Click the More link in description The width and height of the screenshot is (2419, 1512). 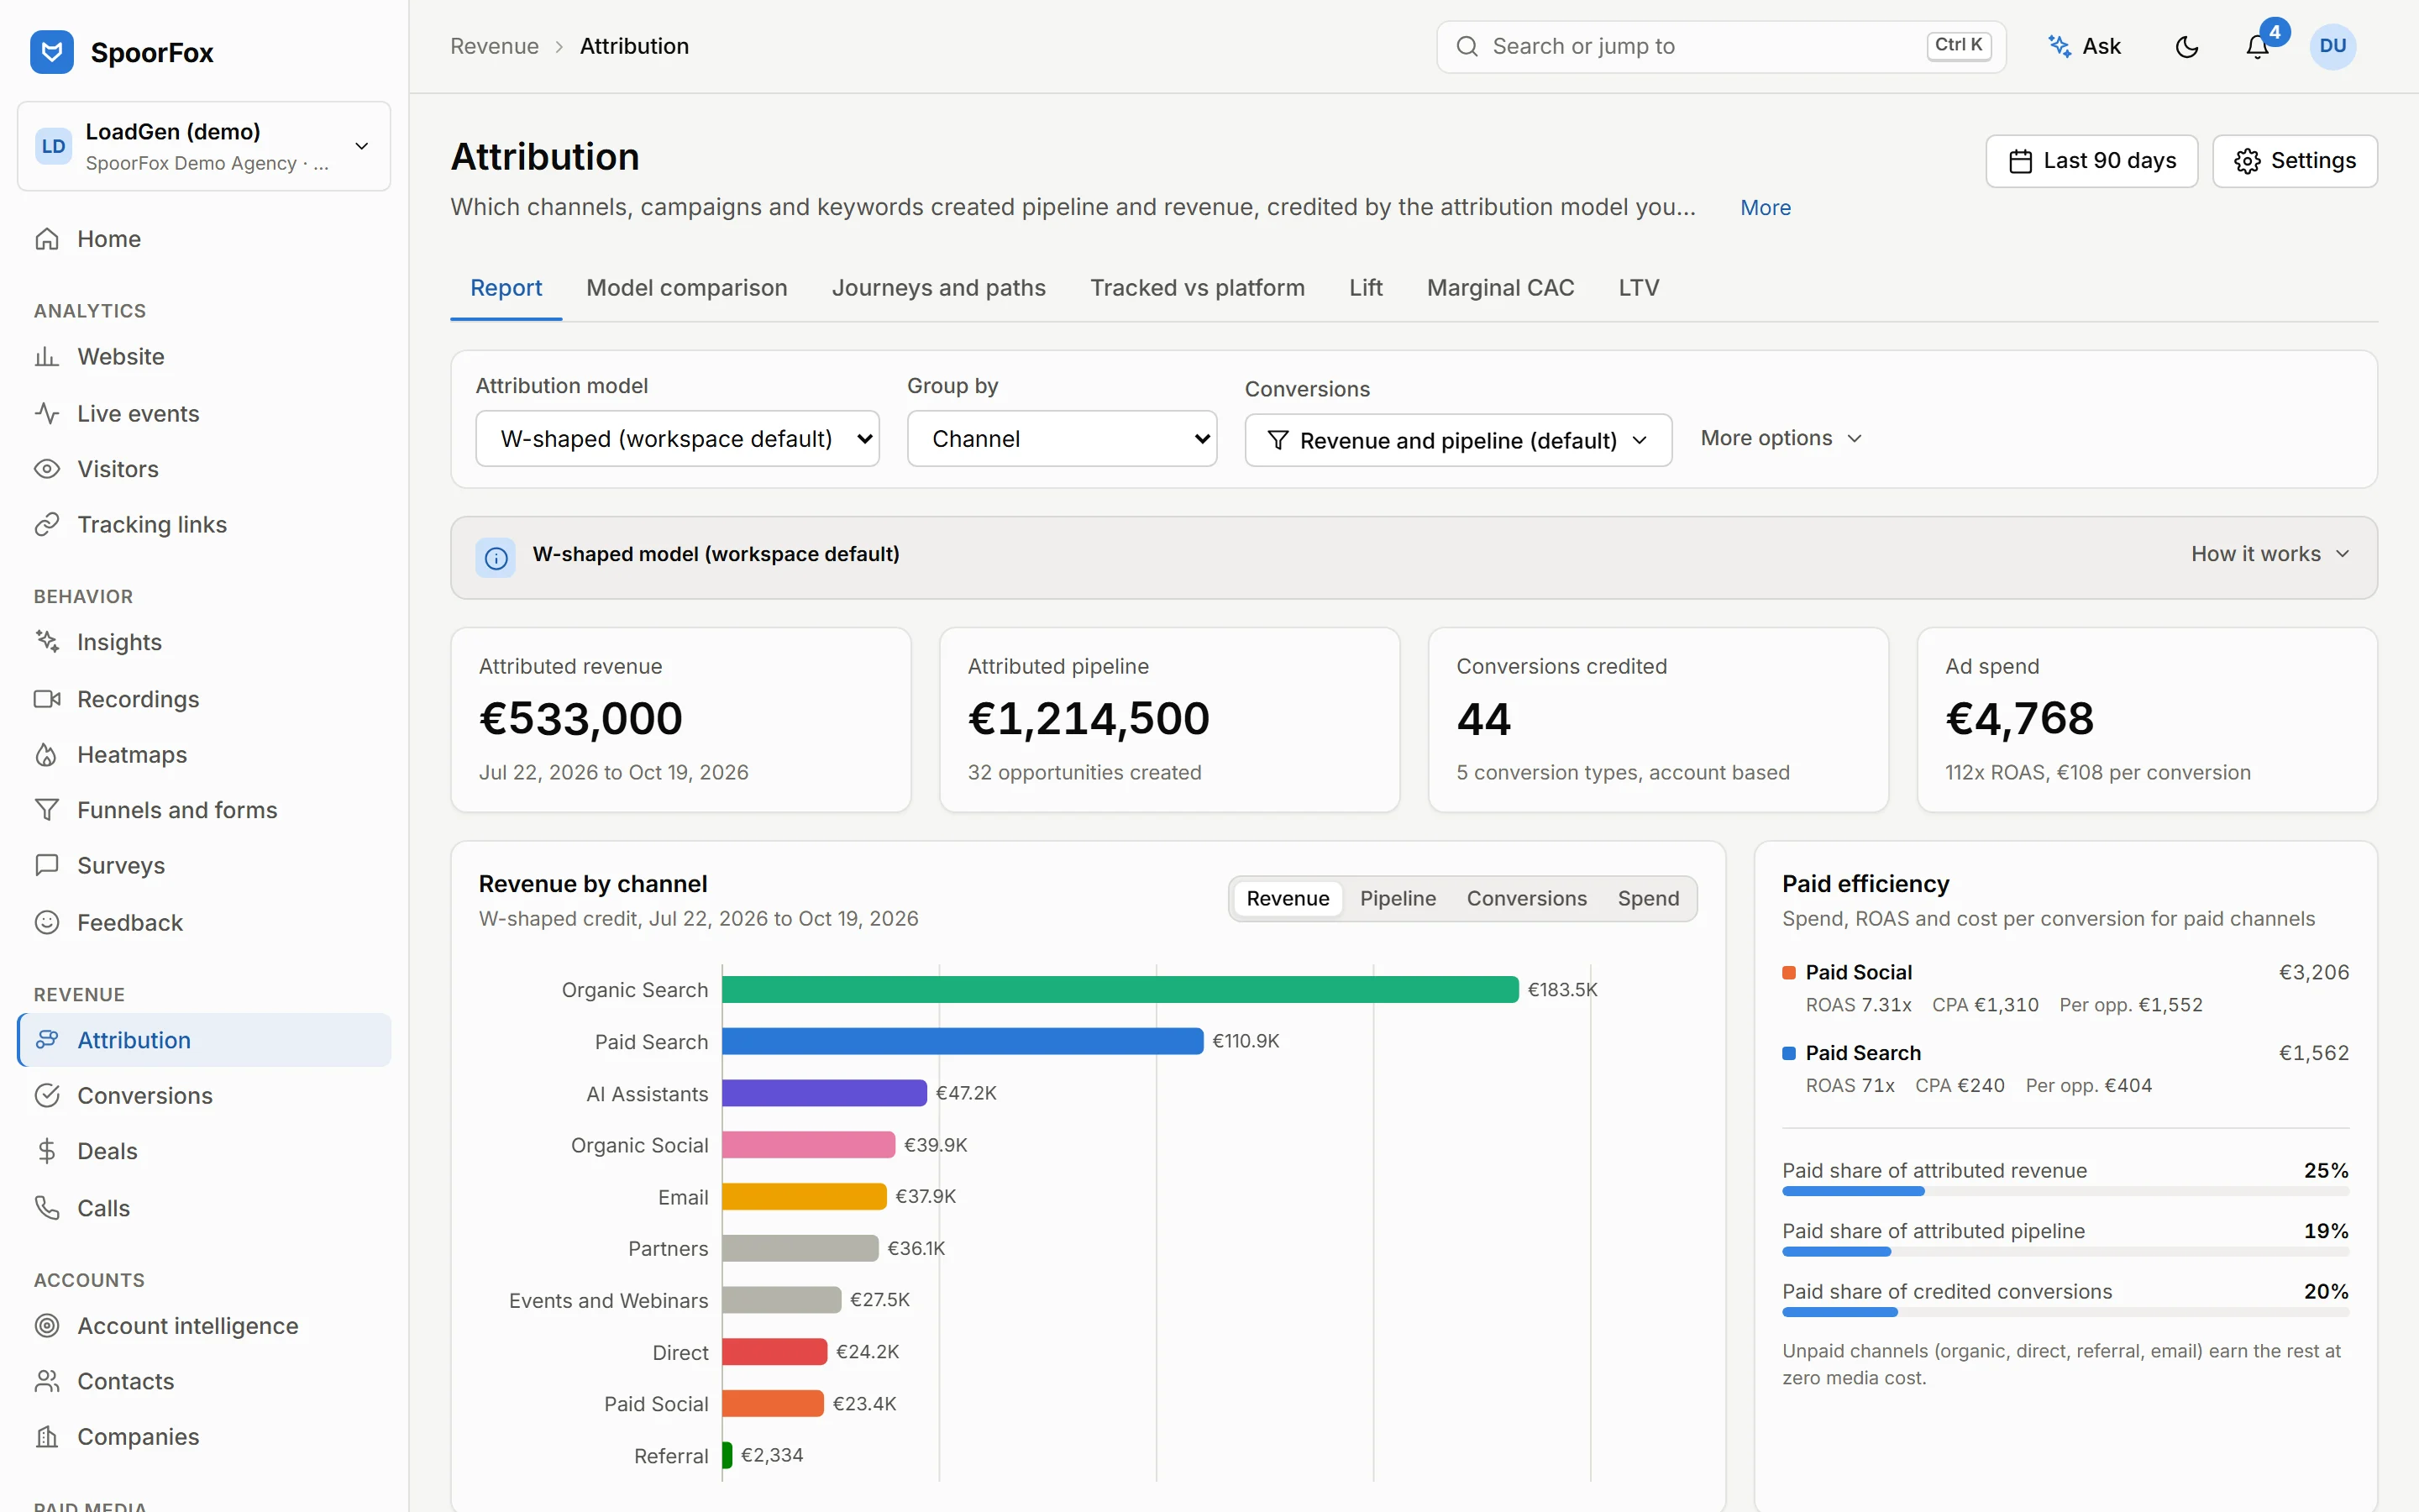[x=1766, y=208]
